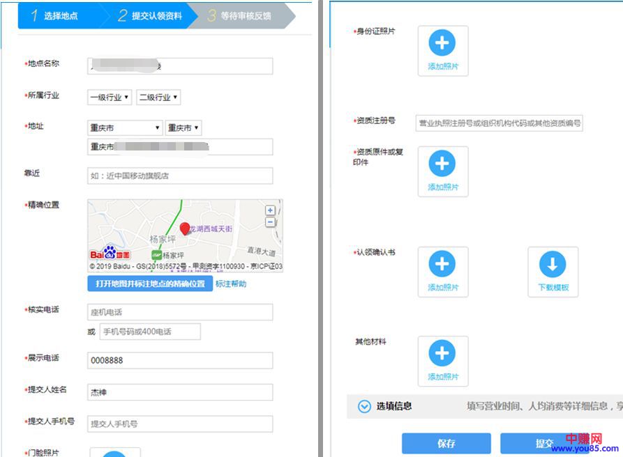Zoom out on the Baidu map
Image resolution: width=623 pixels, height=457 pixels.
[x=270, y=222]
